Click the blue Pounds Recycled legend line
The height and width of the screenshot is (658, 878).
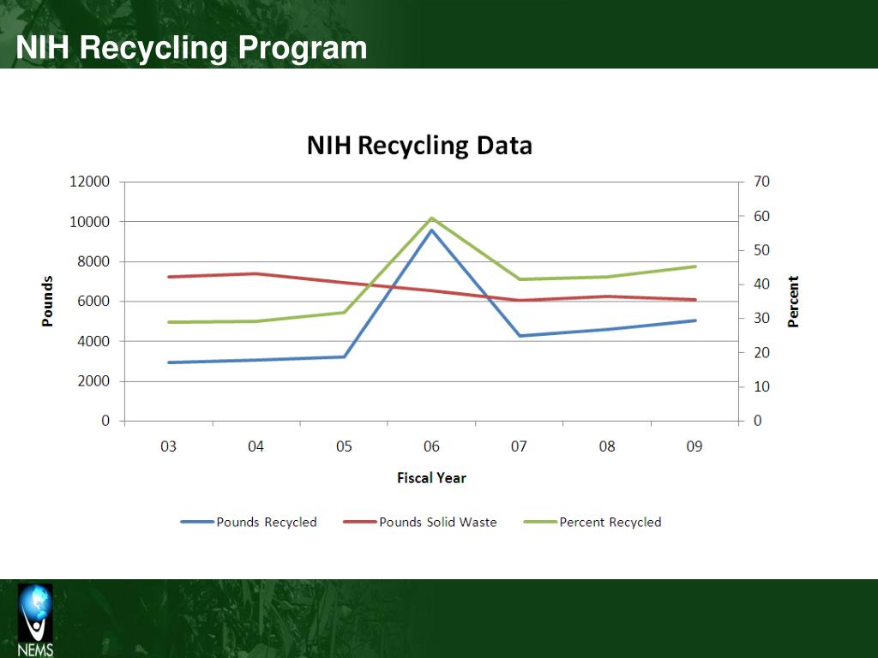click(x=197, y=522)
